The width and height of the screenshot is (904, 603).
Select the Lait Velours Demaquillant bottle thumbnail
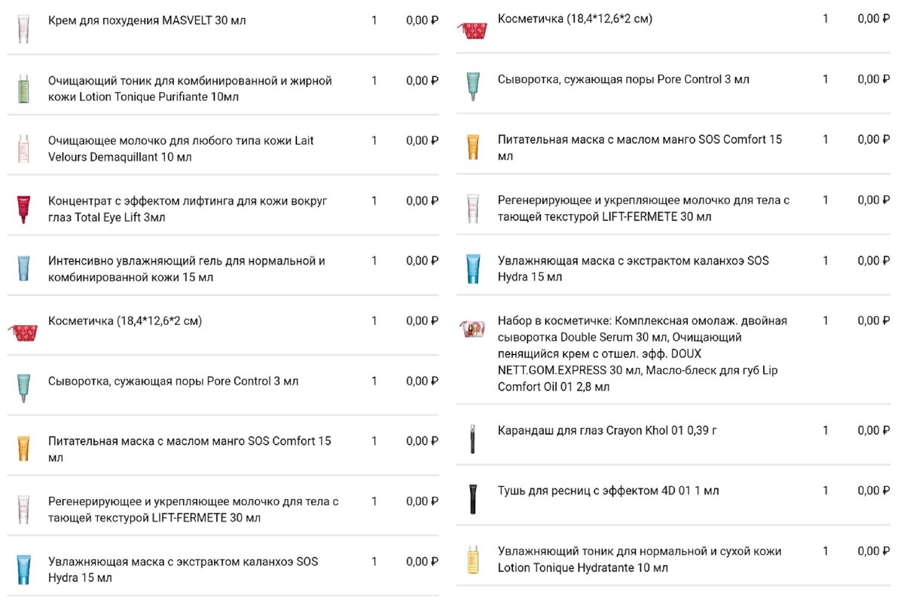(x=23, y=149)
